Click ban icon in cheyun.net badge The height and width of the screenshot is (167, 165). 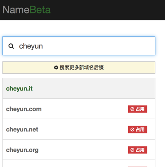(x=132, y=129)
